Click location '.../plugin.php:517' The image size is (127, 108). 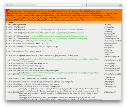tap(110, 43)
